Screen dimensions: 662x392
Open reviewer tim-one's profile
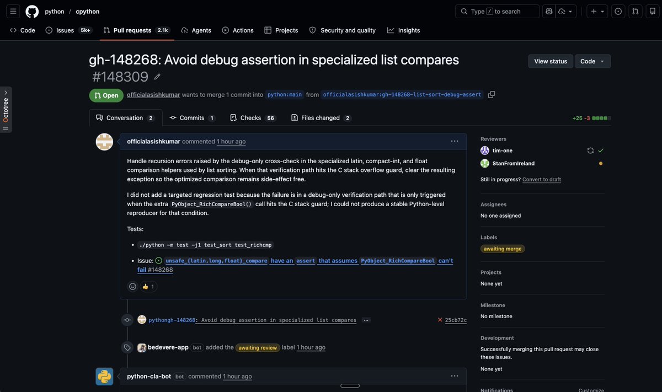coord(503,151)
